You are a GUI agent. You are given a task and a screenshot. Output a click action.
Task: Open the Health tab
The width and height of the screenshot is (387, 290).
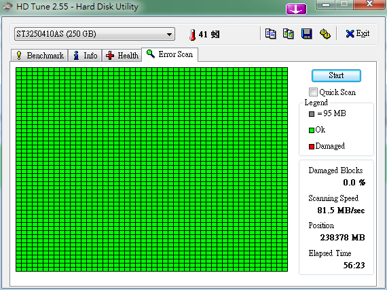(122, 55)
